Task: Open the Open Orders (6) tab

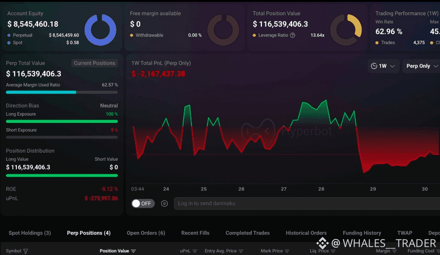Action: pos(146,233)
